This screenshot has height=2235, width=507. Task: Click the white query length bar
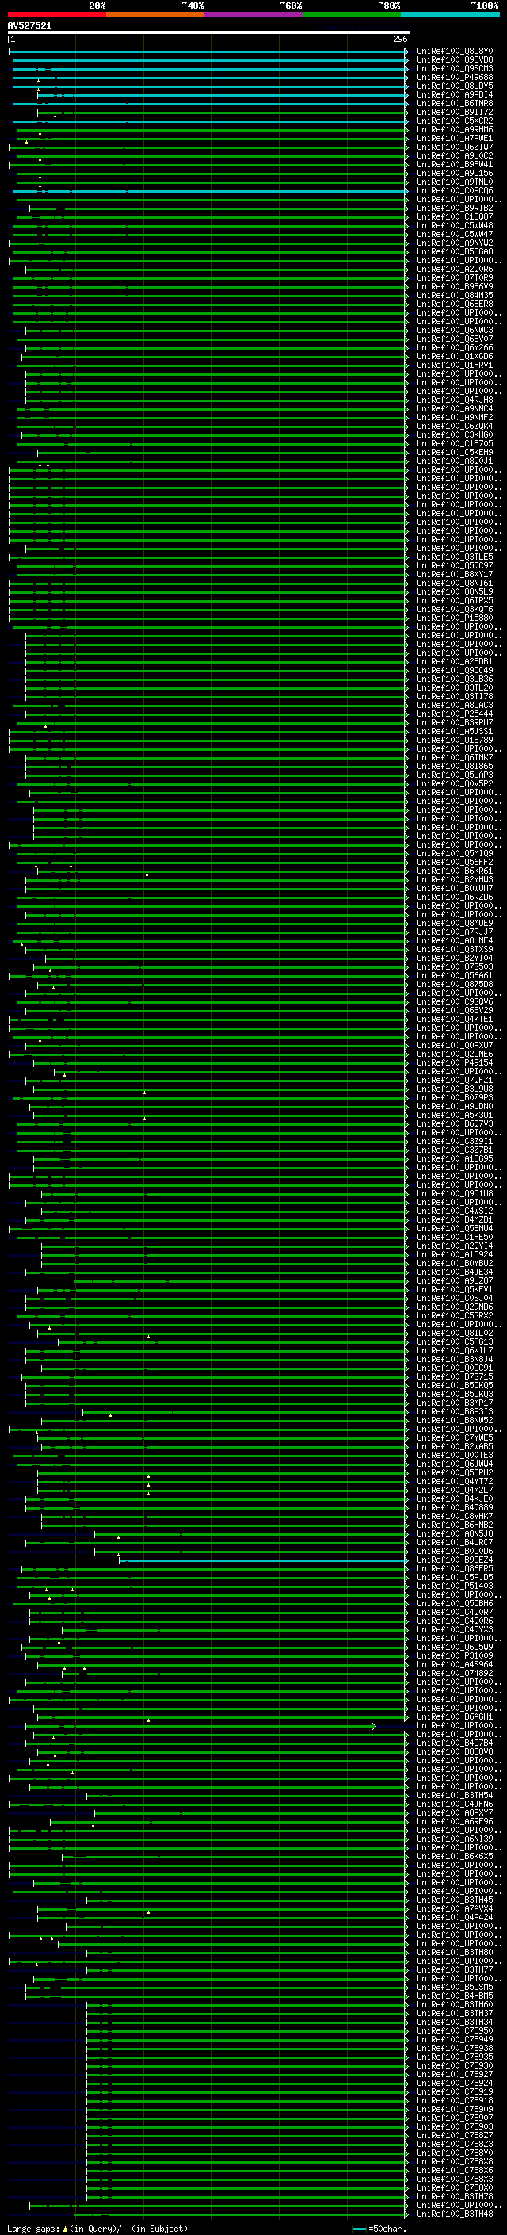(209, 32)
